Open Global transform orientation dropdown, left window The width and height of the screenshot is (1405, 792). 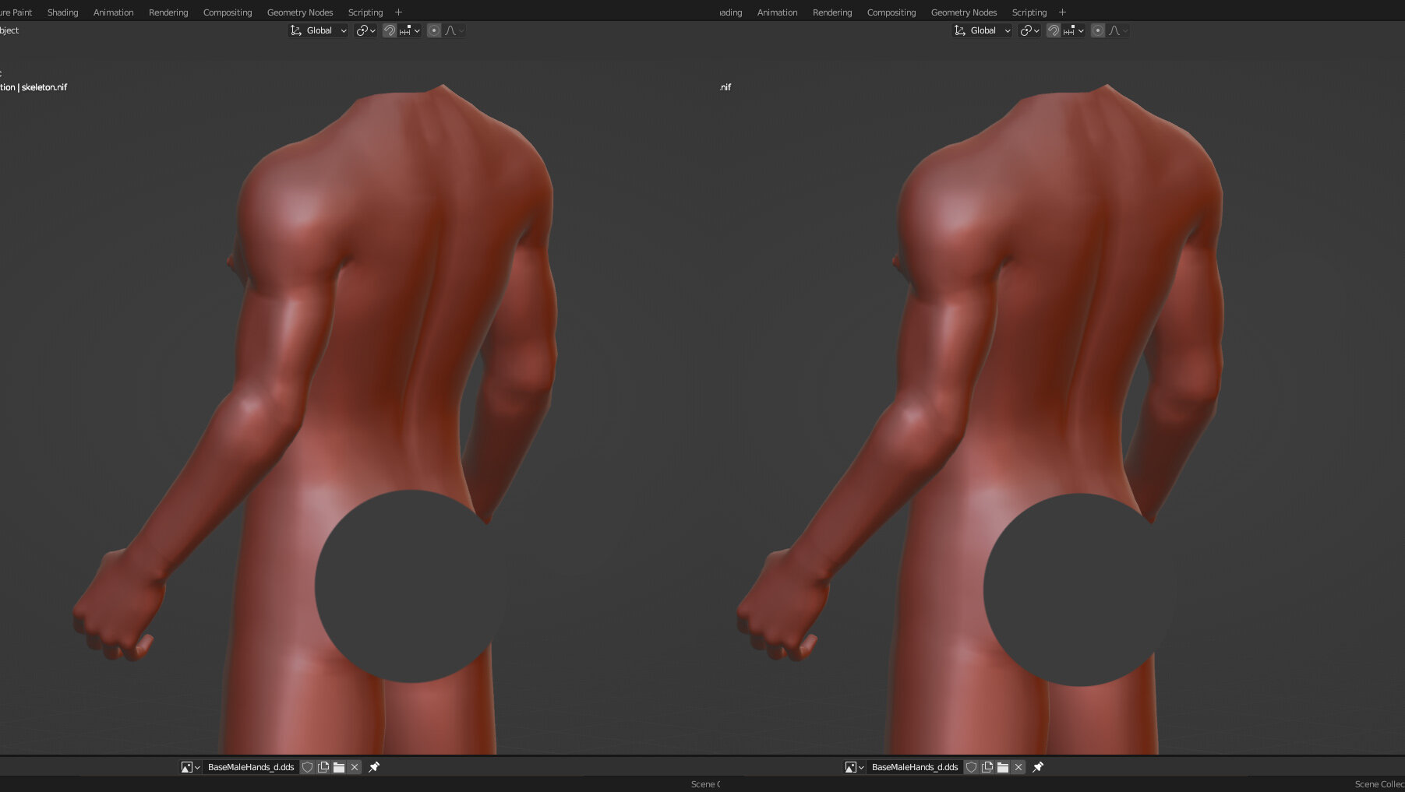point(319,30)
